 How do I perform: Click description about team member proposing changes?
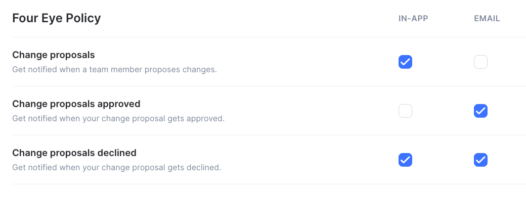click(114, 70)
